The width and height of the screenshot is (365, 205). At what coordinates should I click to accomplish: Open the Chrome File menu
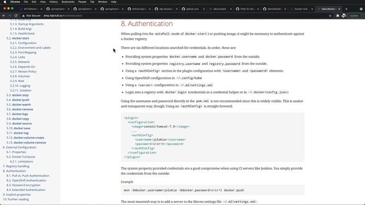point(26,2)
